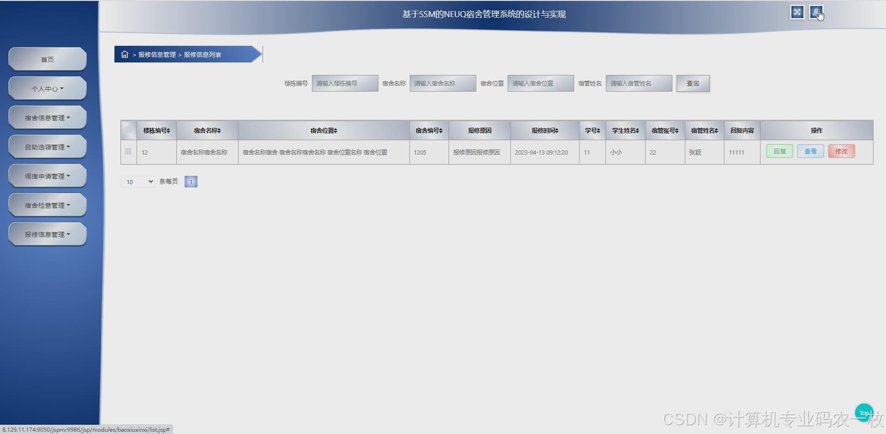Sort the table by 宿舍编号 column arrows
886x434 pixels.
(441, 130)
